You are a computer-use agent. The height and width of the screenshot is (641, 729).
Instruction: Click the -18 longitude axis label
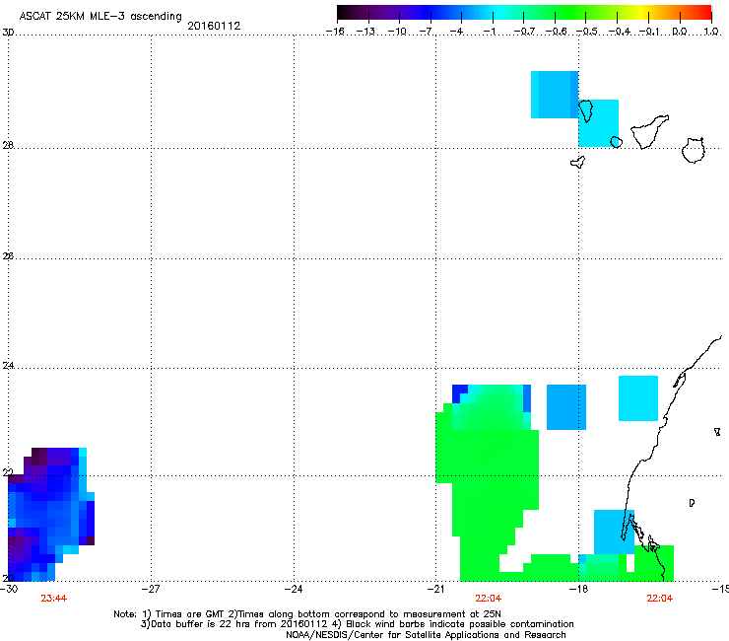pyautogui.click(x=578, y=589)
